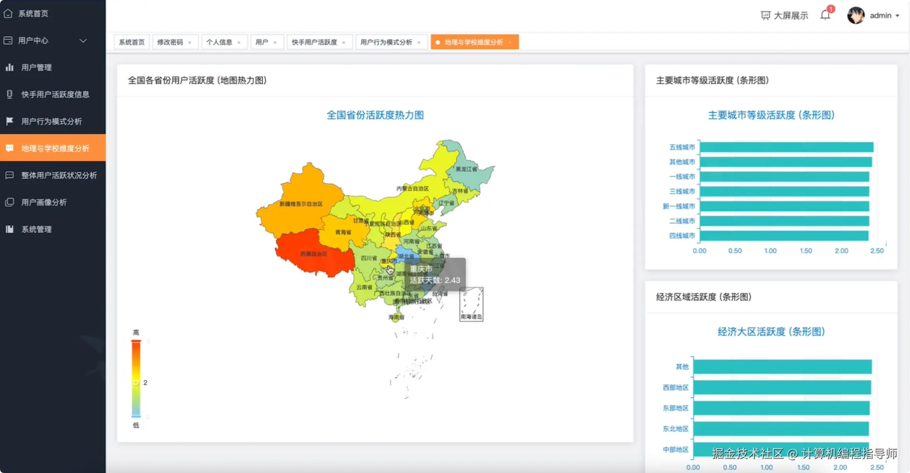Open the notification bell with badge
Image resolution: width=910 pixels, height=473 pixels.
tap(825, 15)
